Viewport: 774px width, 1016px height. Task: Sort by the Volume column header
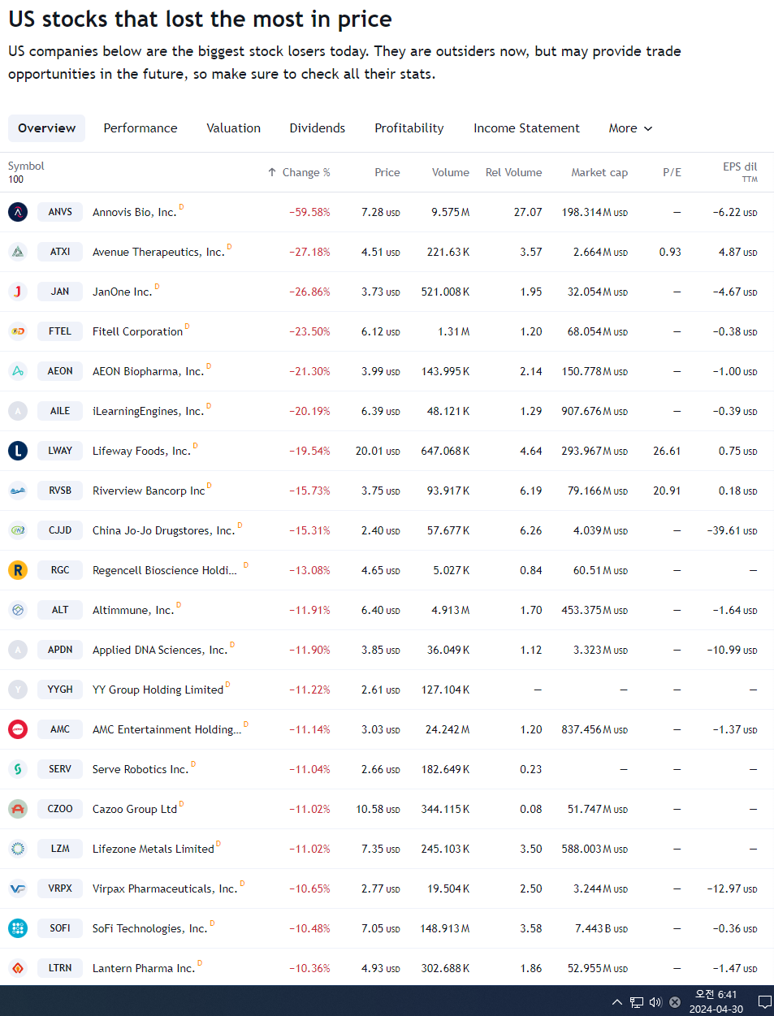click(x=451, y=172)
